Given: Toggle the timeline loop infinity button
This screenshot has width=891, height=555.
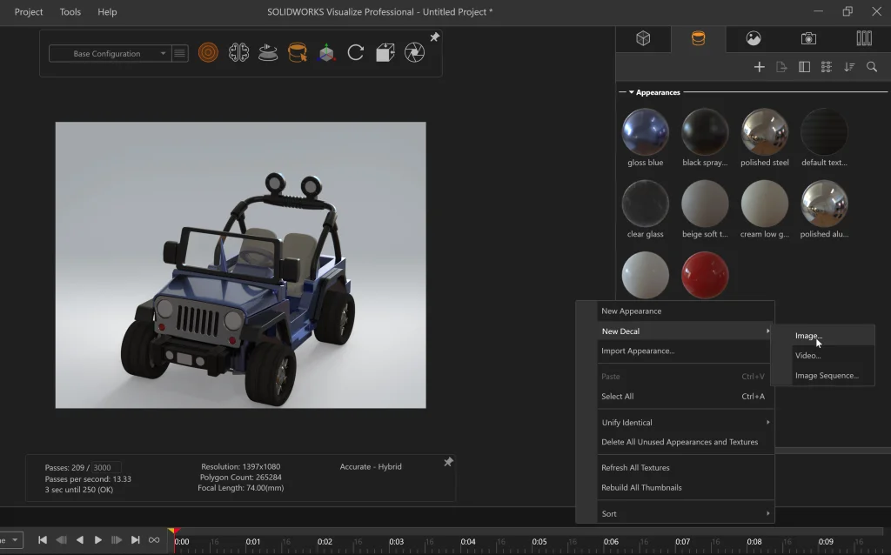Looking at the screenshot, I should 154,540.
